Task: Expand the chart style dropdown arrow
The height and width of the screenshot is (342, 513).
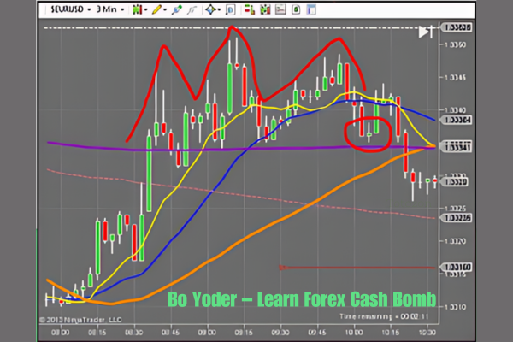Action: click(x=145, y=10)
